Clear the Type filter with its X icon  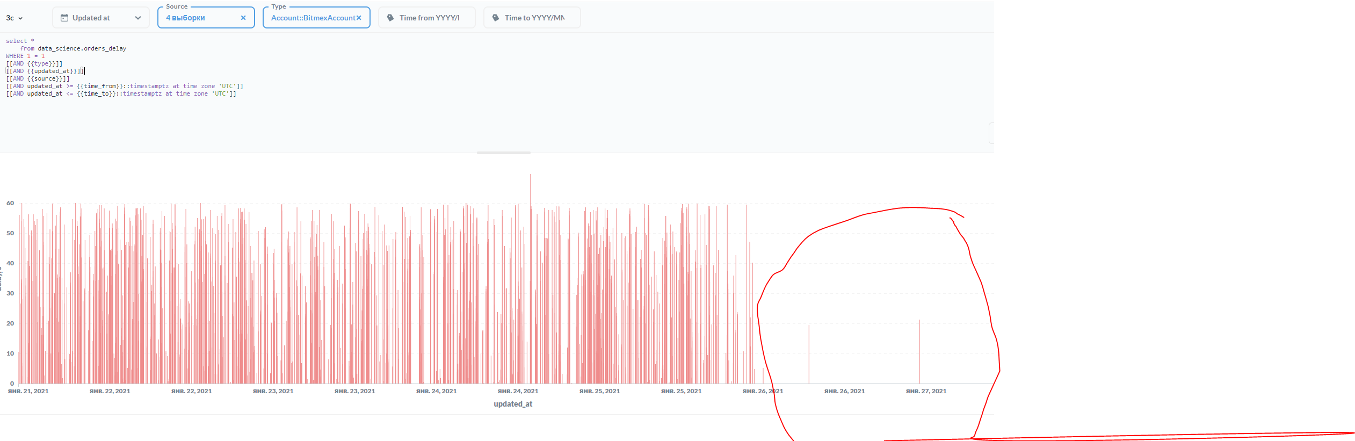[359, 18]
